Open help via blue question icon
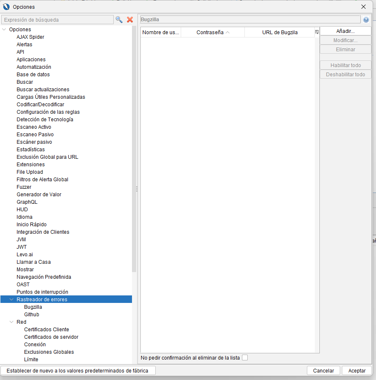 coord(366,20)
